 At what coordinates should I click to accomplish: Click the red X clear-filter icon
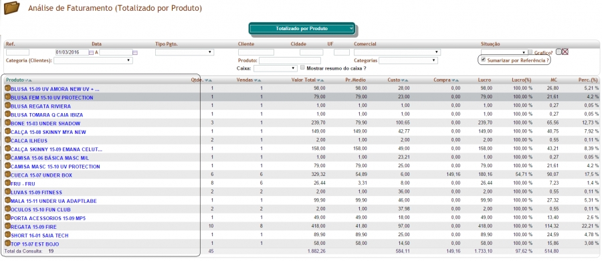coord(565,52)
